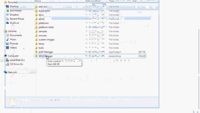Screen dimensions: 200x113
Task: Select the platform-tools folder name
Action: click(46, 27)
